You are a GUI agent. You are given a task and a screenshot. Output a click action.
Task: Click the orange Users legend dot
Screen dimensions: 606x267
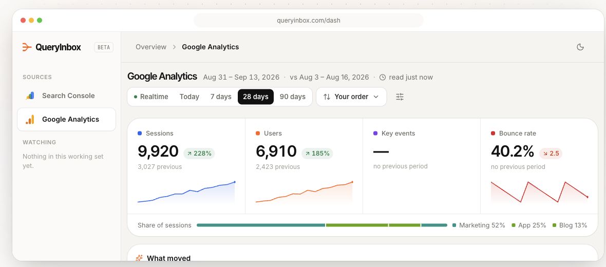[258, 133]
